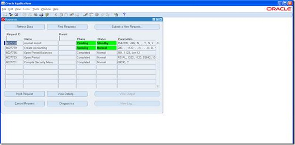Screen dimensions: 295x145
Task: Click the green Running phase cell
Action: tap(86, 48)
